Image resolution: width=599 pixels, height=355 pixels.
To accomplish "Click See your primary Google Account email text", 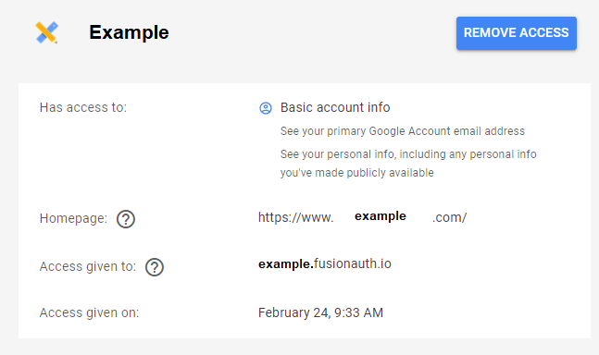I will (x=402, y=131).
